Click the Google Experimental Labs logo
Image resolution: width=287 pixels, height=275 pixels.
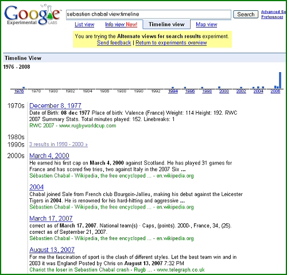[x=33, y=15]
